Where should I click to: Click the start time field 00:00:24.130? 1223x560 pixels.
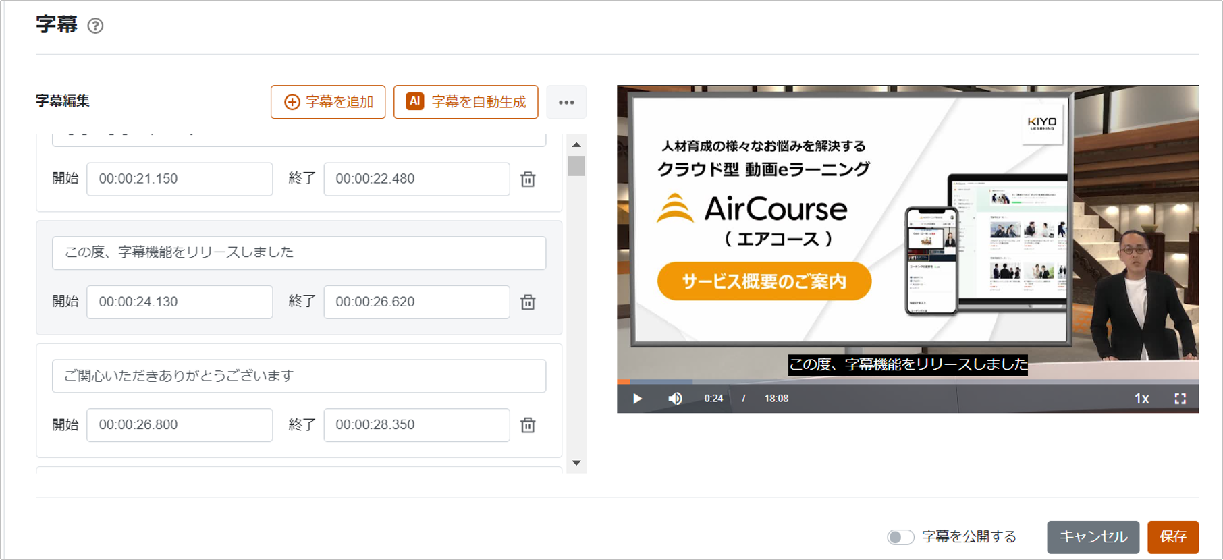(180, 302)
